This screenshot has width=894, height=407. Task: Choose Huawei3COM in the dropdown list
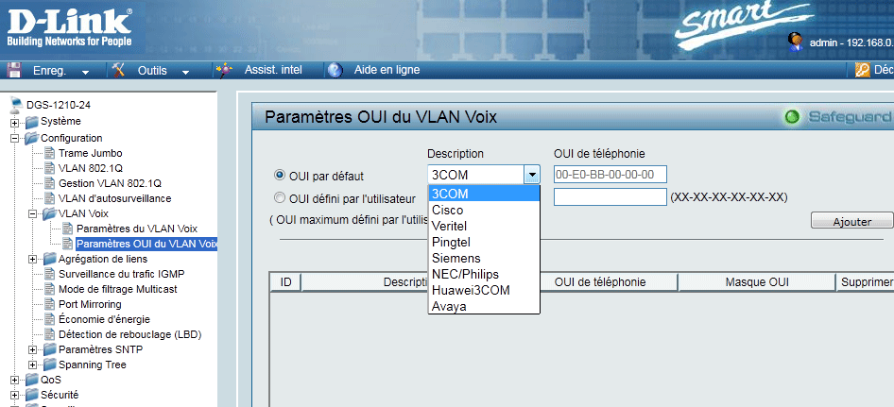click(x=484, y=290)
